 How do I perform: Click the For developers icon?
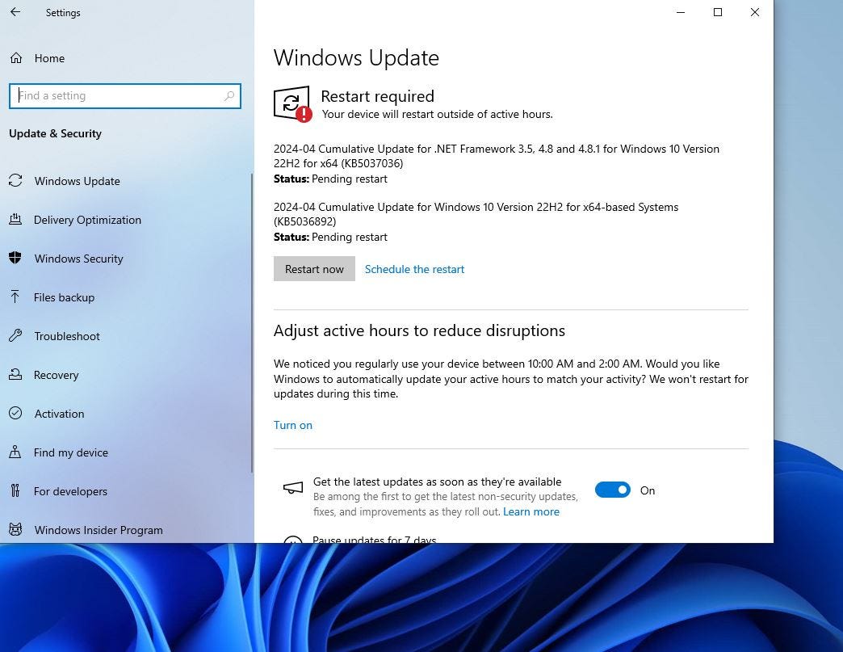pyautogui.click(x=15, y=490)
